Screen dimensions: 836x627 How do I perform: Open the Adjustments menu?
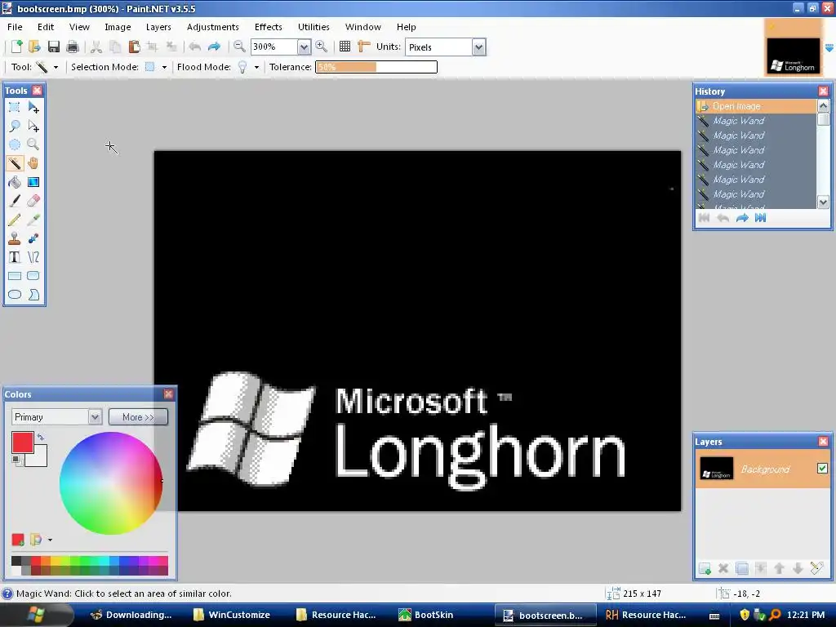point(213,27)
